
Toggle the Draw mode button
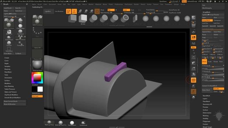(74, 11)
